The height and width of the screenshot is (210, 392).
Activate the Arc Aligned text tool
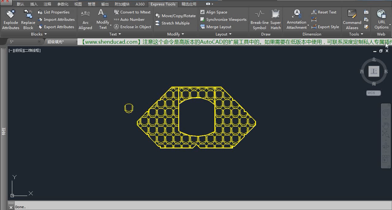(85, 20)
